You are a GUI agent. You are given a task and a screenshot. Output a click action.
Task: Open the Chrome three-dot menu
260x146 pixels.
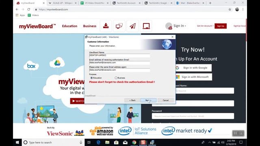243,9
